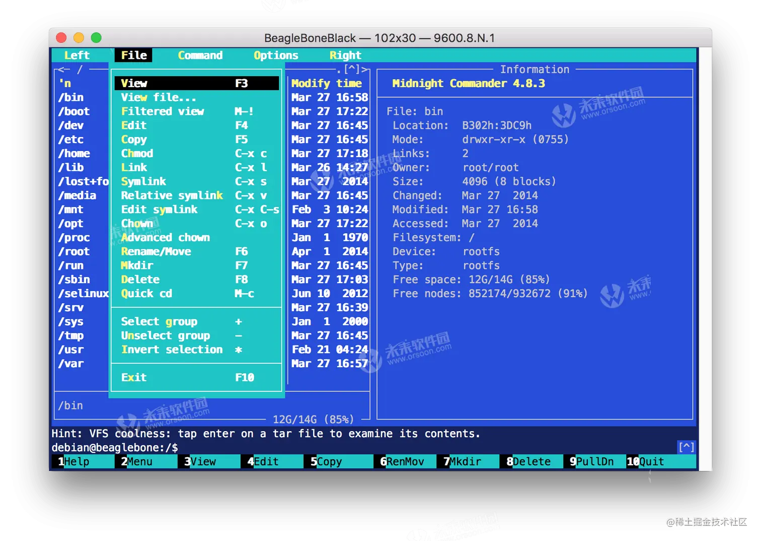Choose Chmod in File menu
761x541 pixels.
[x=197, y=154]
